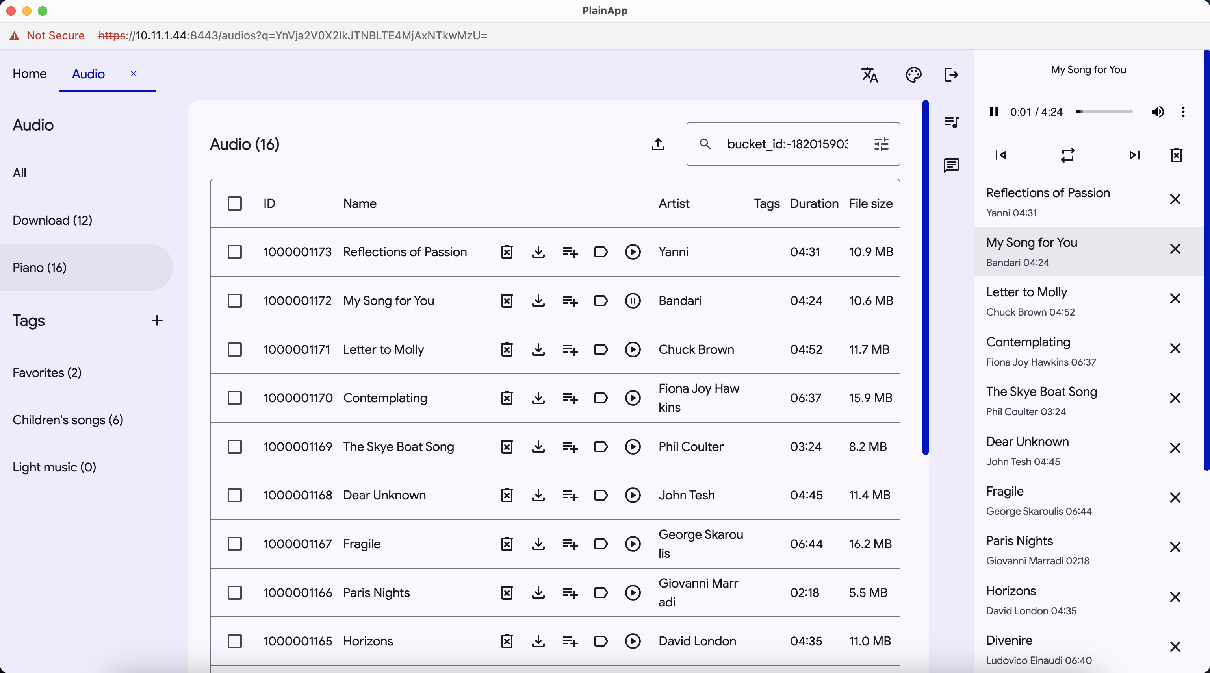
Task: Open the Favorites (2) tag
Action: (x=47, y=373)
